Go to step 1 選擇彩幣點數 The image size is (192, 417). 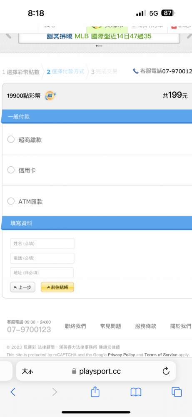(21, 72)
